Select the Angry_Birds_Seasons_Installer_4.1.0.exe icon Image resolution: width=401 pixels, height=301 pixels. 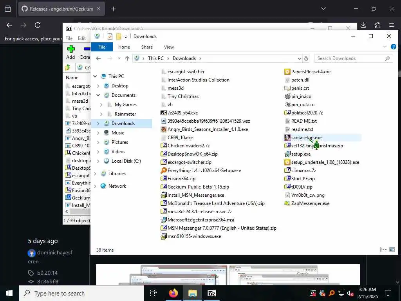164,129
